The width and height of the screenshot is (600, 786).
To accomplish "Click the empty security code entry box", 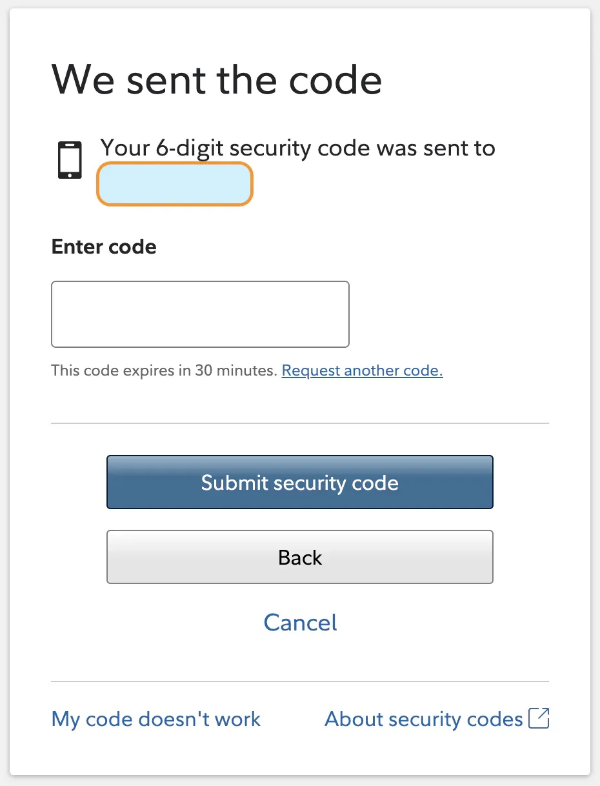I will pos(200,314).
